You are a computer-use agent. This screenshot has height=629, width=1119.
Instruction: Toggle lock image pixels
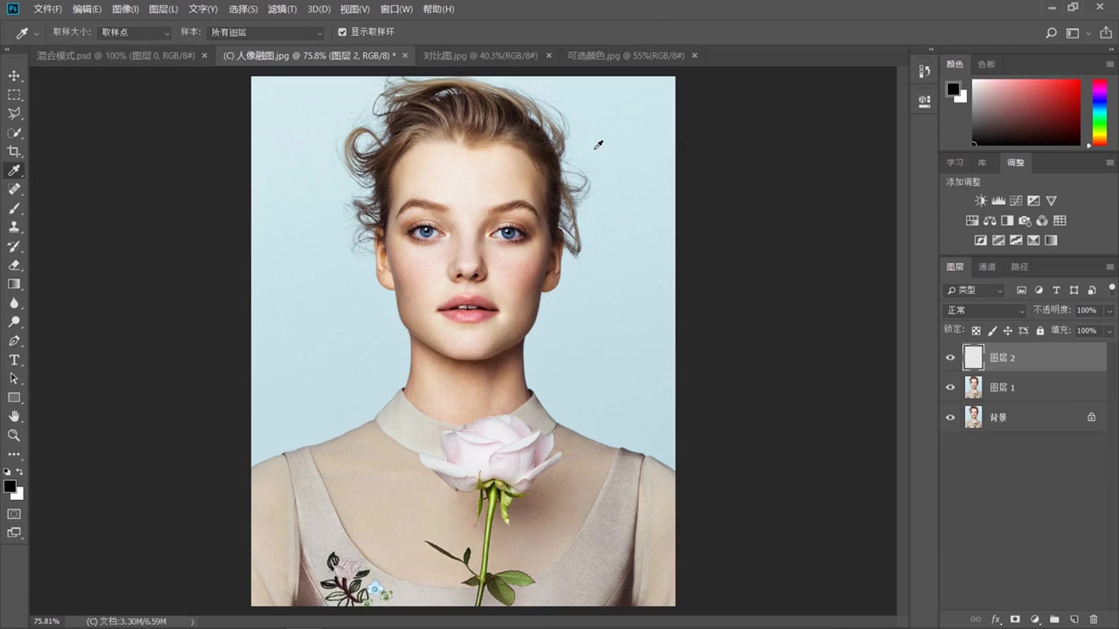[x=992, y=331]
